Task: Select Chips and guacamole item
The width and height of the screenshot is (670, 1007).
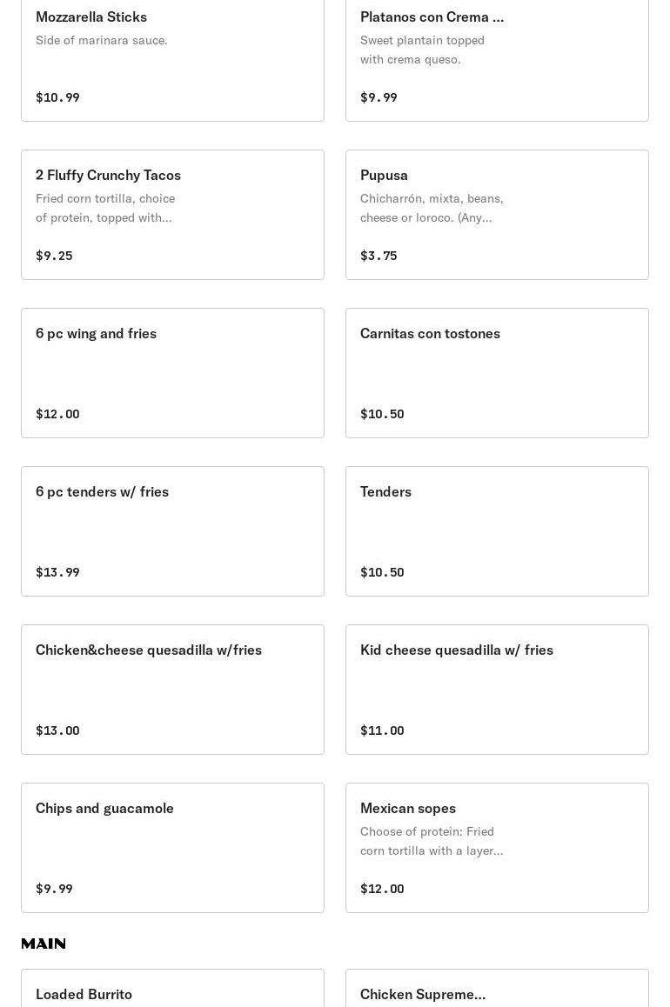Action: pyautogui.click(x=172, y=847)
